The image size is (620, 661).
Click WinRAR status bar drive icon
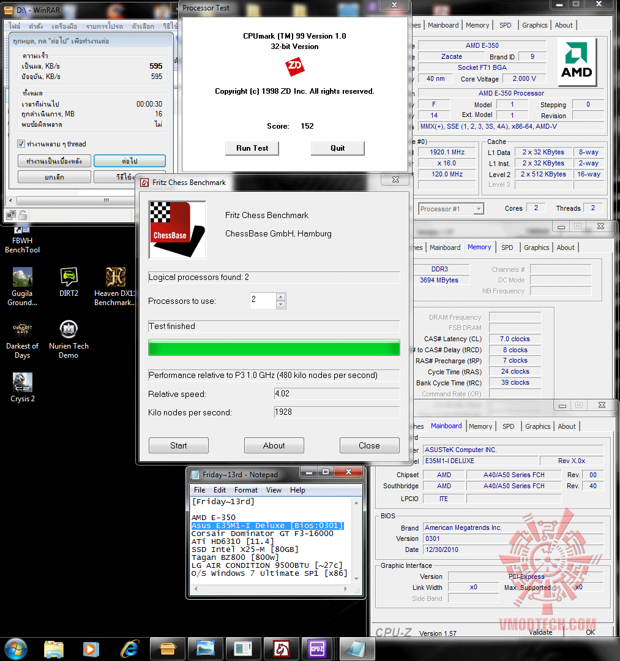click(x=11, y=216)
